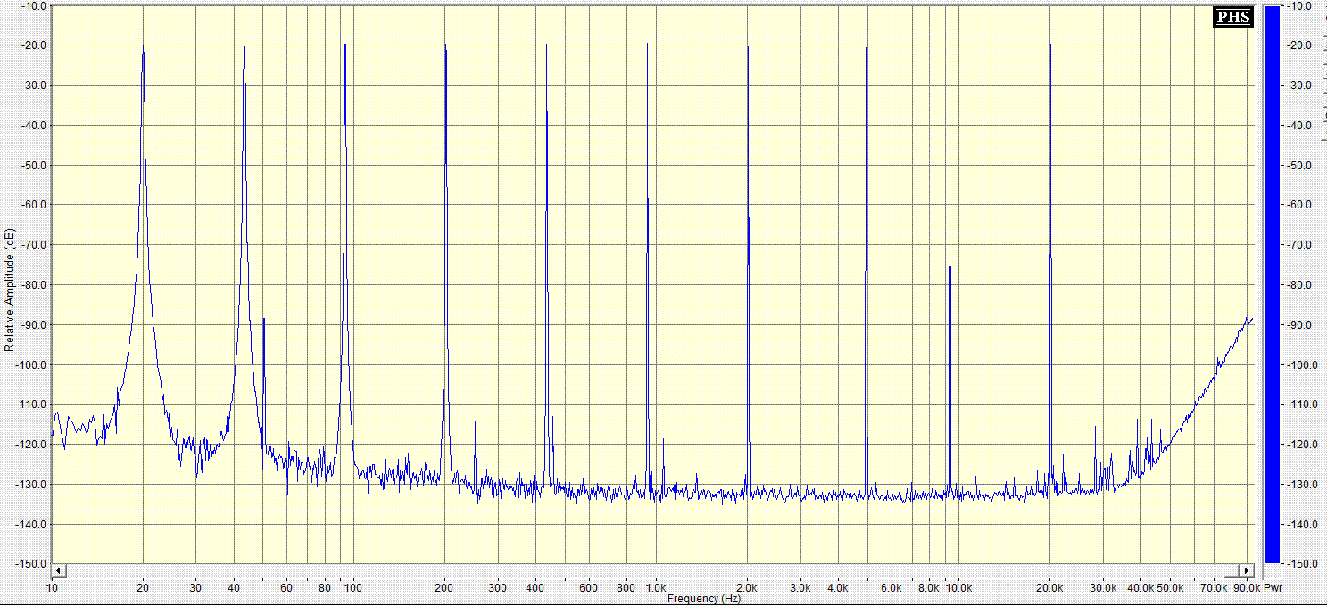This screenshot has height=605, width=1327.
Task: Click the small 50 Hz hum spike near -88 dB
Action: pyautogui.click(x=264, y=320)
